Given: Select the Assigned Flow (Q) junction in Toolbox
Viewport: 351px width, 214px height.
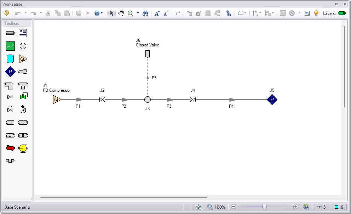Looking at the screenshot, I should pos(23,59).
